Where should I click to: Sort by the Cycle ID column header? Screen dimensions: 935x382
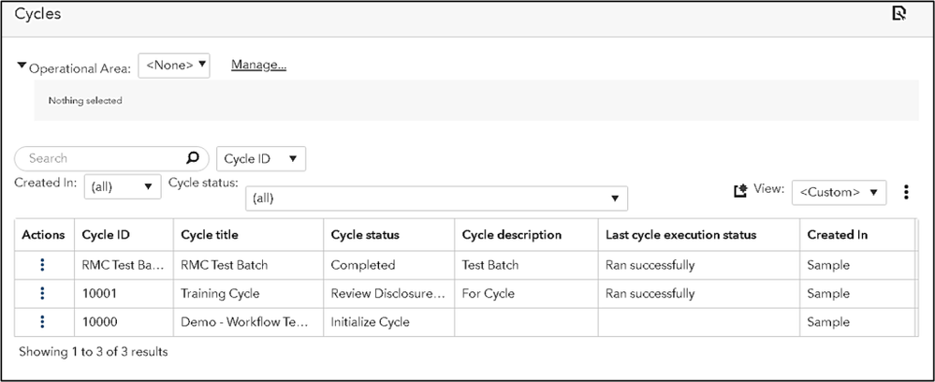107,235
